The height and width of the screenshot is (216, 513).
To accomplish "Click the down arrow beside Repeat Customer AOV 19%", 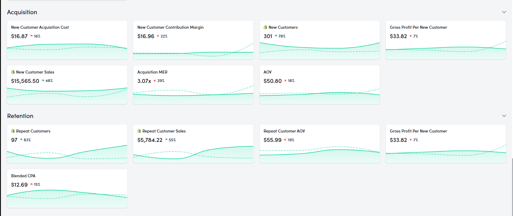I will click(x=285, y=140).
